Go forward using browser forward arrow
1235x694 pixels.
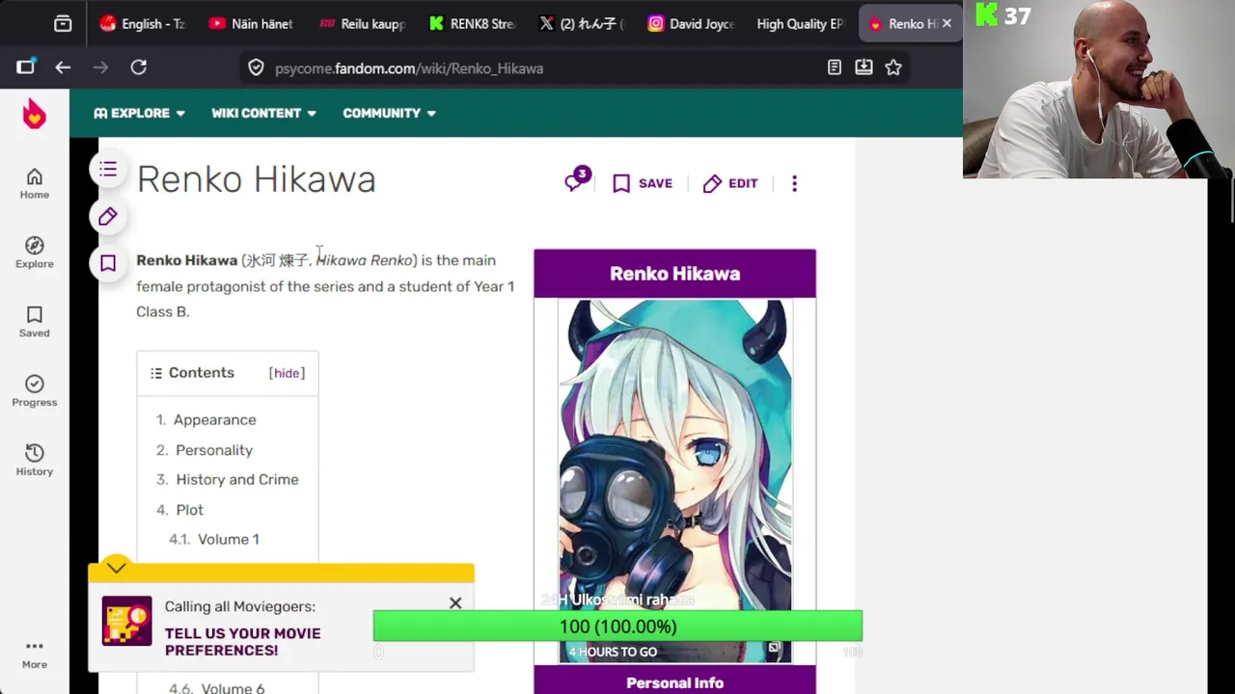click(x=100, y=67)
